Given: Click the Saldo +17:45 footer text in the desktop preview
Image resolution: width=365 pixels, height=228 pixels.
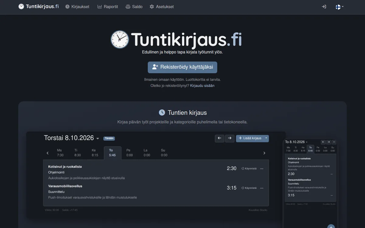Looking at the screenshot, I should pyautogui.click(x=70, y=210).
